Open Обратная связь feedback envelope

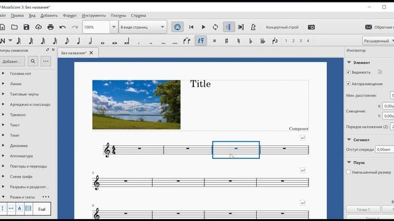pos(368,27)
